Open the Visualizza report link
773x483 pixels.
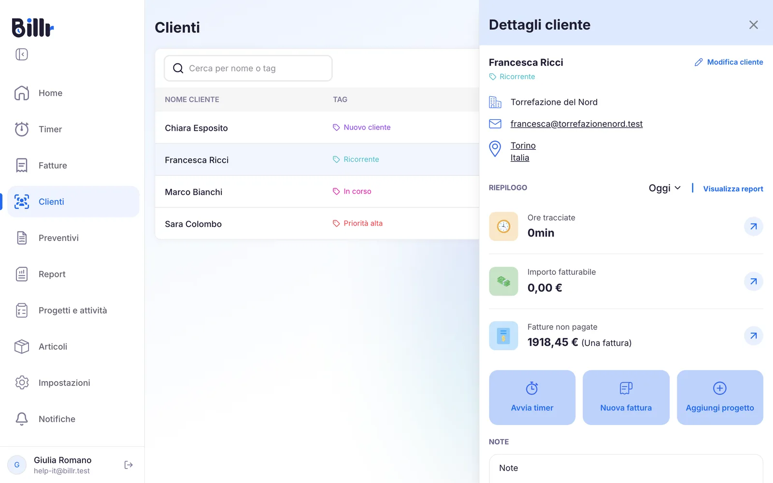pyautogui.click(x=733, y=189)
